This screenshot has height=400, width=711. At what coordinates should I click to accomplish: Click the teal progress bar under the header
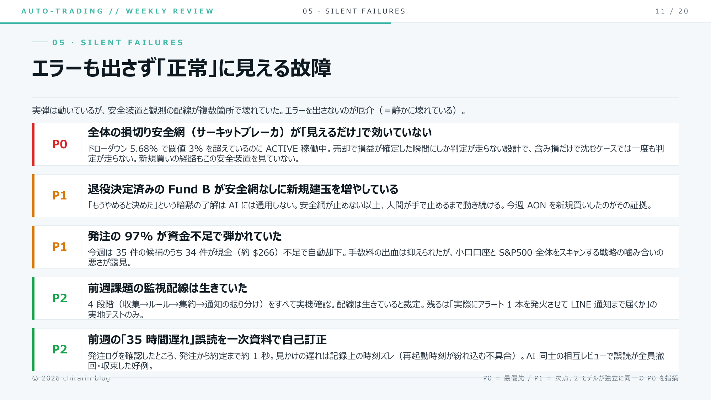tap(196, 23)
